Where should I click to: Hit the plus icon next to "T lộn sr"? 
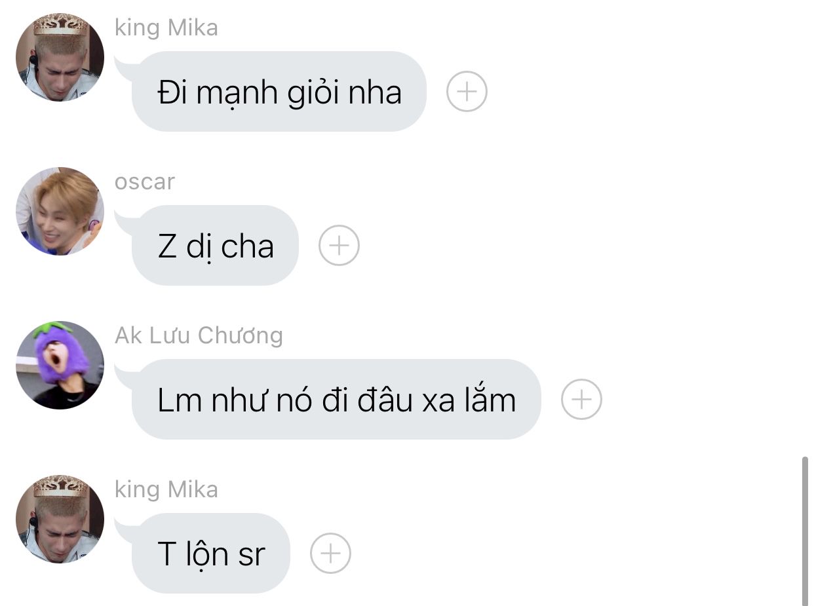330,554
